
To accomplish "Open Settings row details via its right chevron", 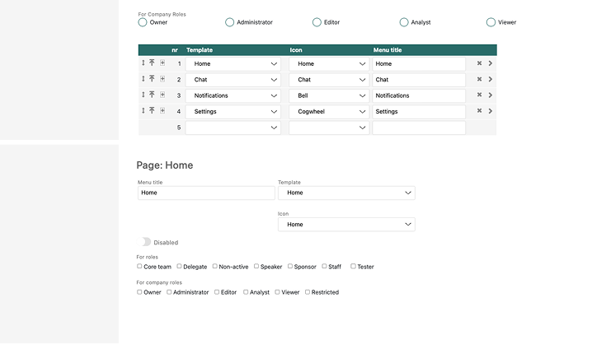I will [x=491, y=110].
